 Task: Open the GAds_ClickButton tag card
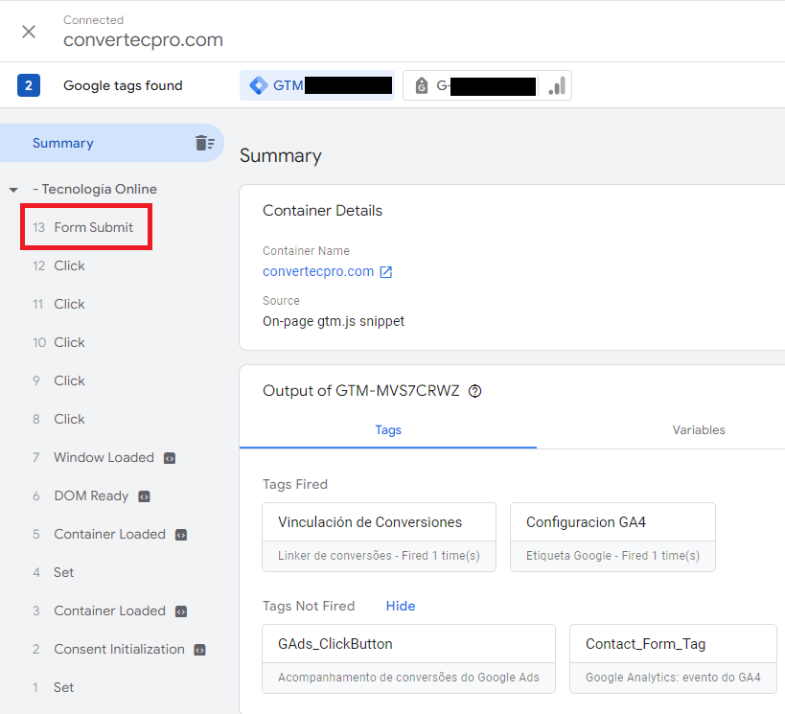tap(408, 659)
